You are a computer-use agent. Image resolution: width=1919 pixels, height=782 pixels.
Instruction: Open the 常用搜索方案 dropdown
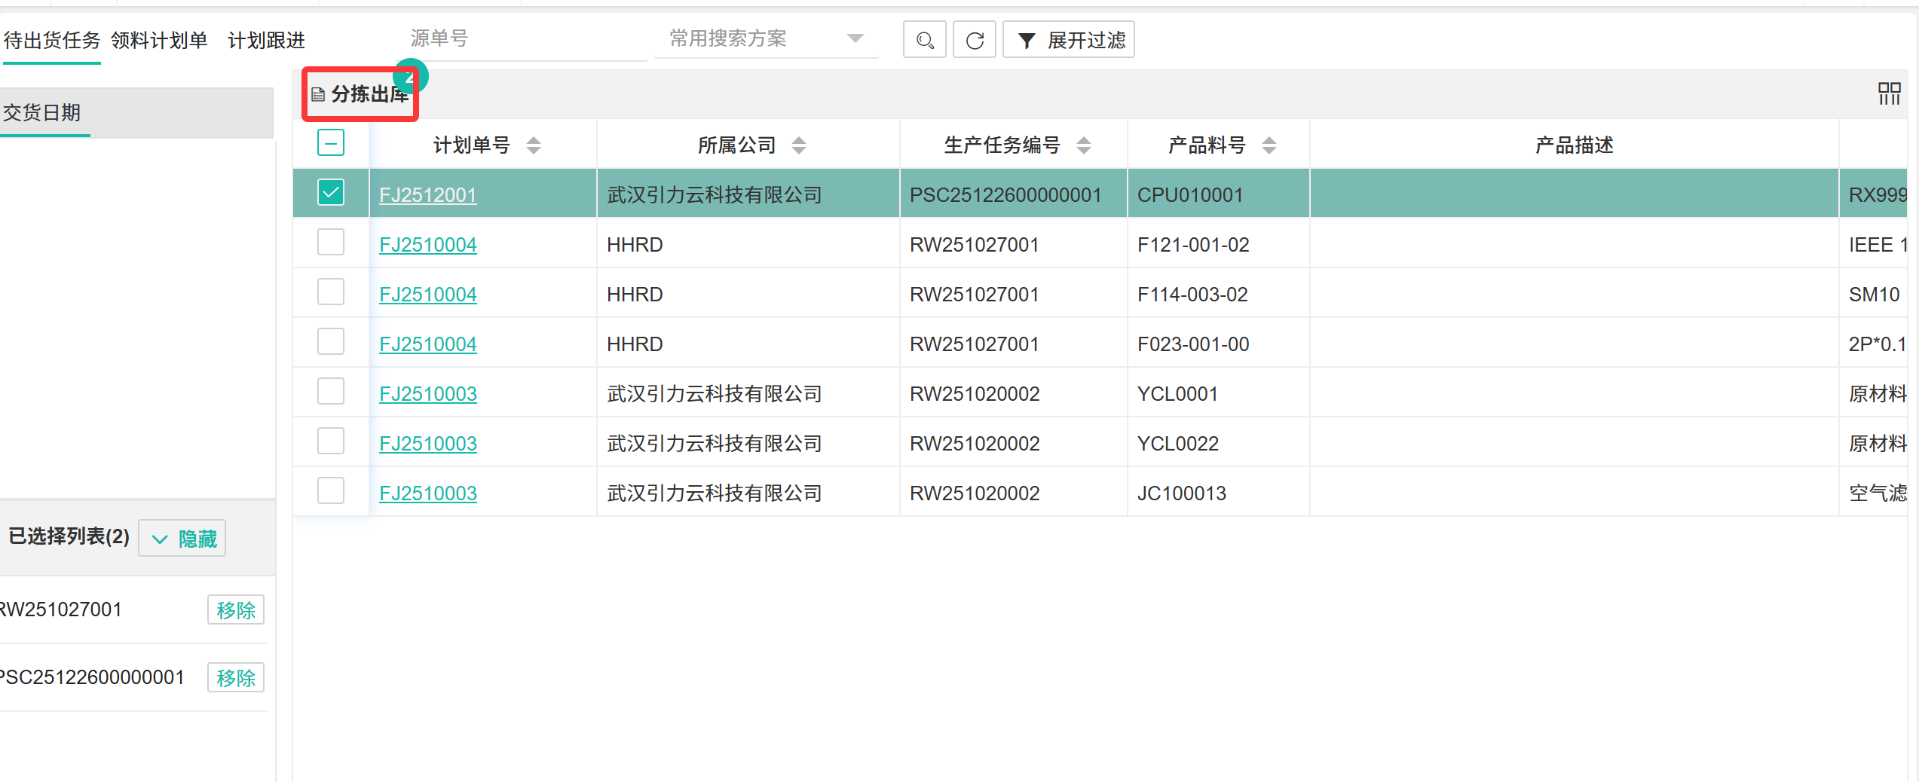pos(765,38)
